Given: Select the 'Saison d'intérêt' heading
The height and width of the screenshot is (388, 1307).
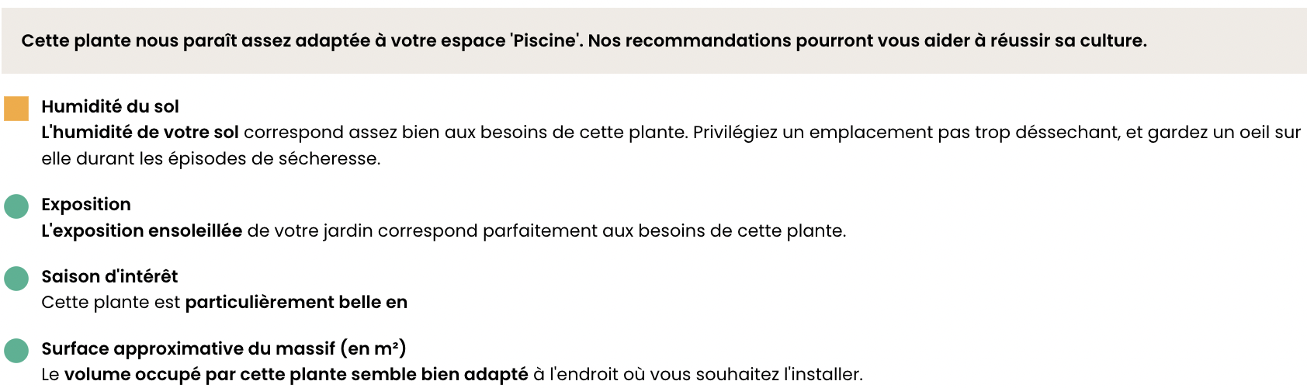Looking at the screenshot, I should [x=109, y=276].
